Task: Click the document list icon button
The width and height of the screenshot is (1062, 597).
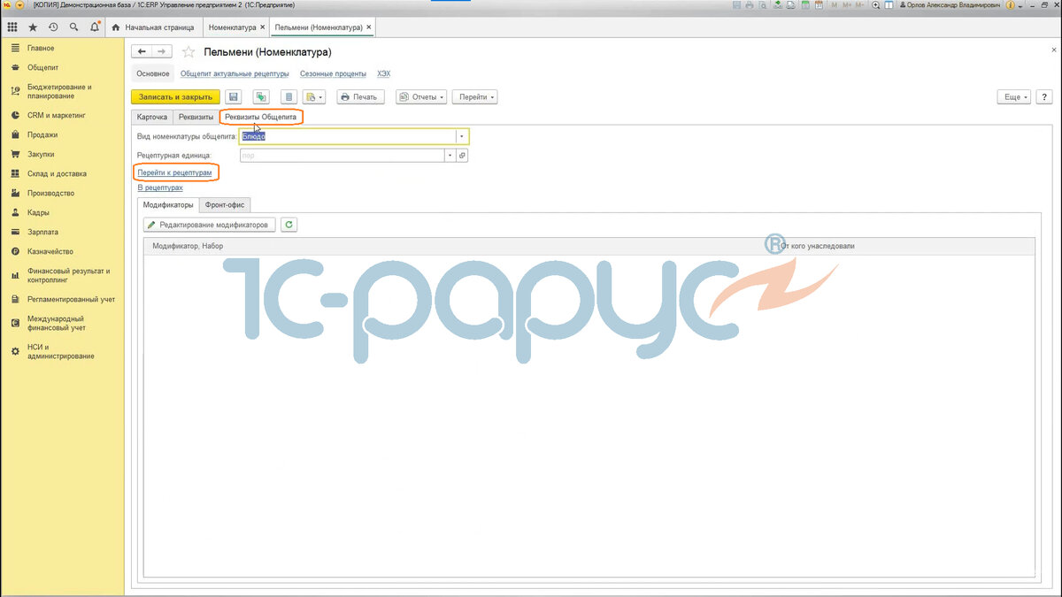Action: (x=289, y=96)
